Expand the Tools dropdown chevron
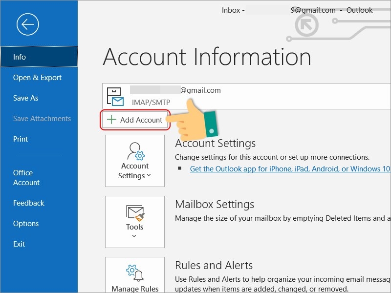391x293 pixels. pos(134,236)
